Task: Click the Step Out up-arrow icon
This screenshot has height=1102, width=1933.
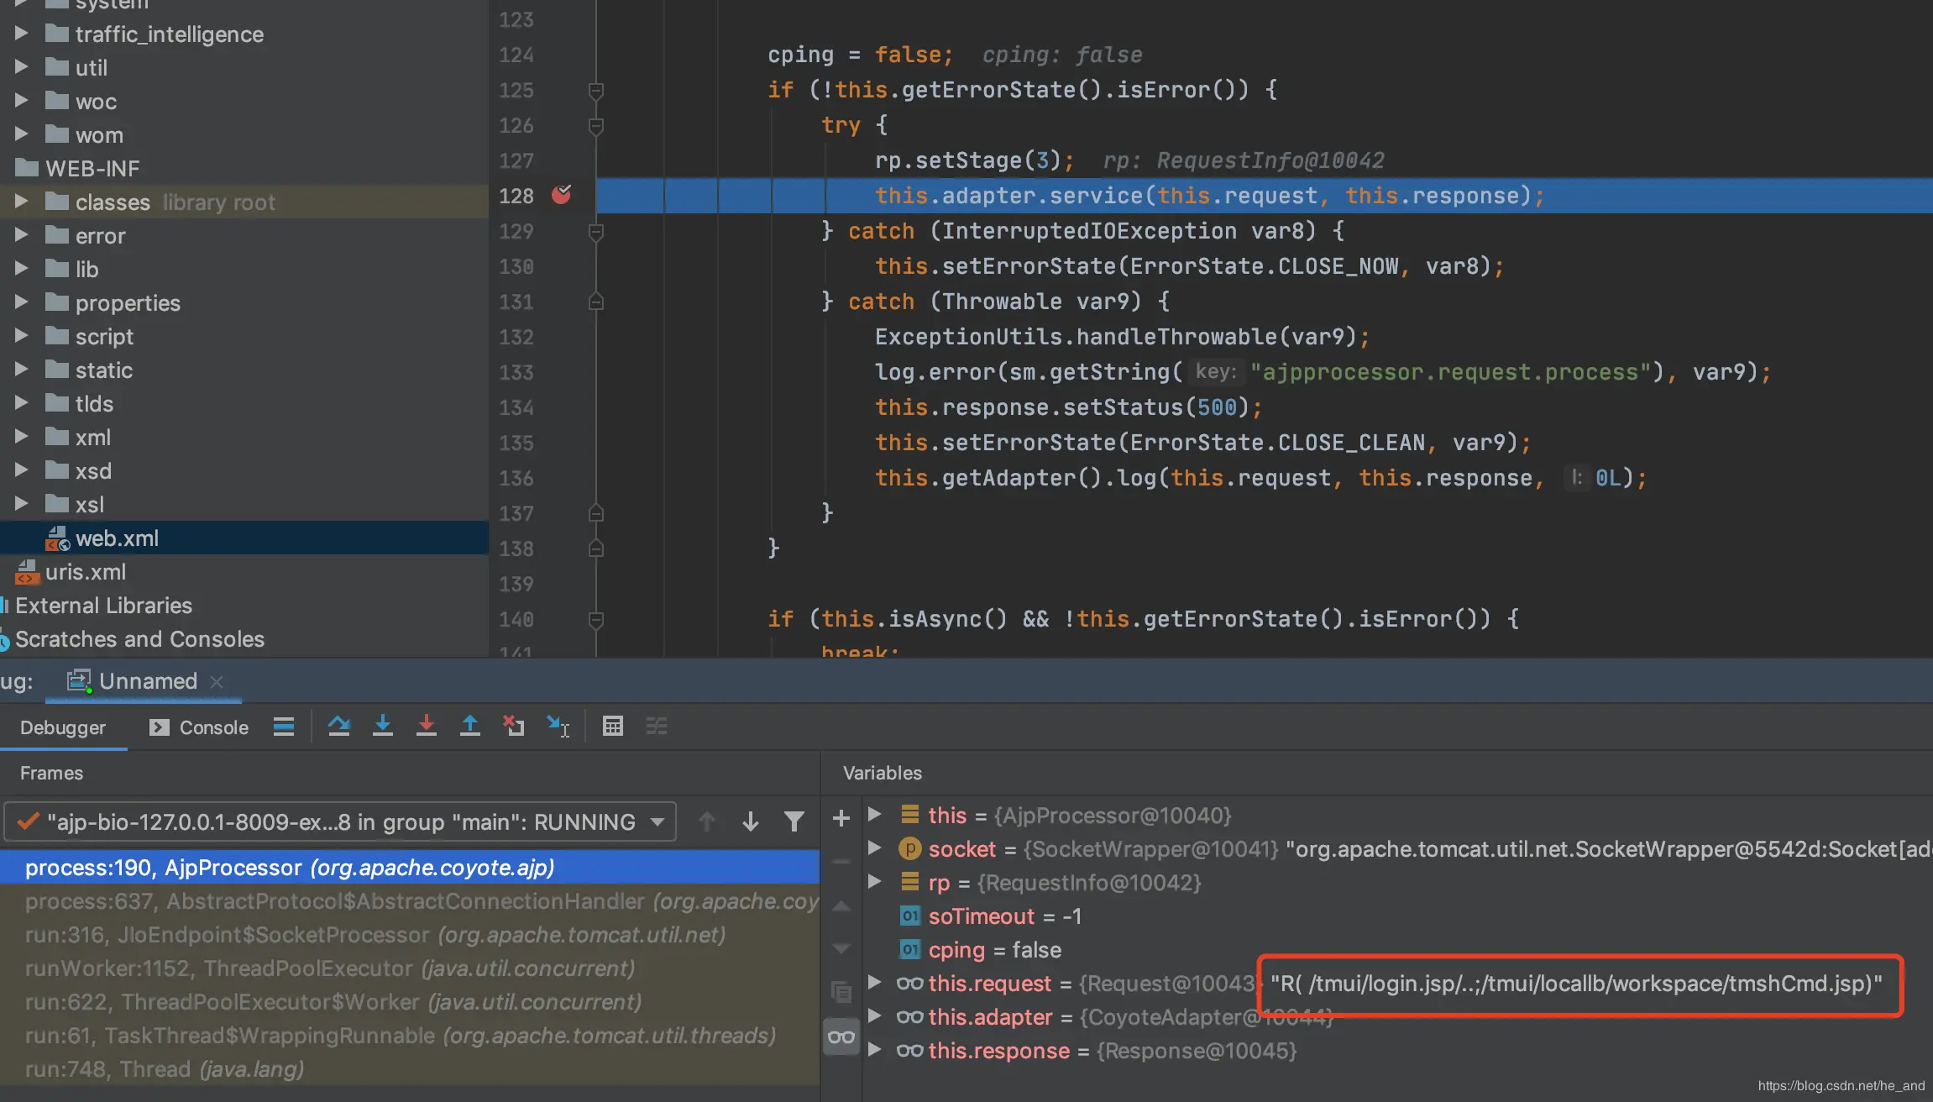Action: tap(470, 726)
